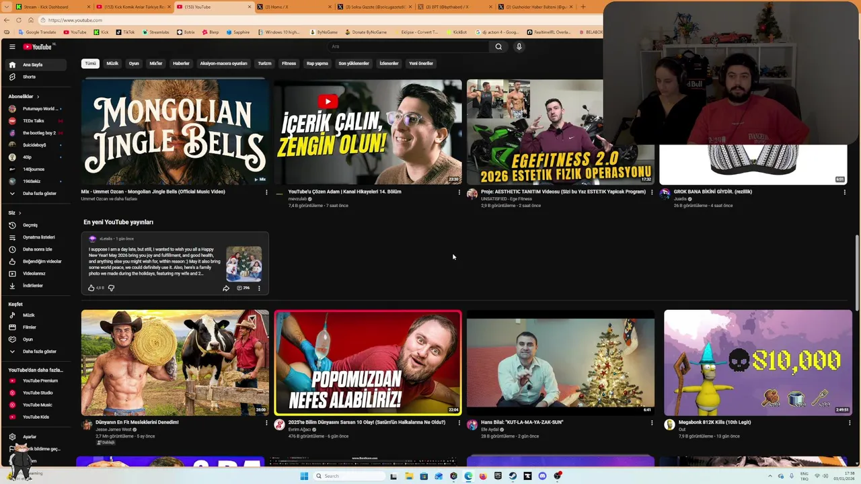Open Steam from the taskbar
The width and height of the screenshot is (861, 484).
[x=513, y=476]
